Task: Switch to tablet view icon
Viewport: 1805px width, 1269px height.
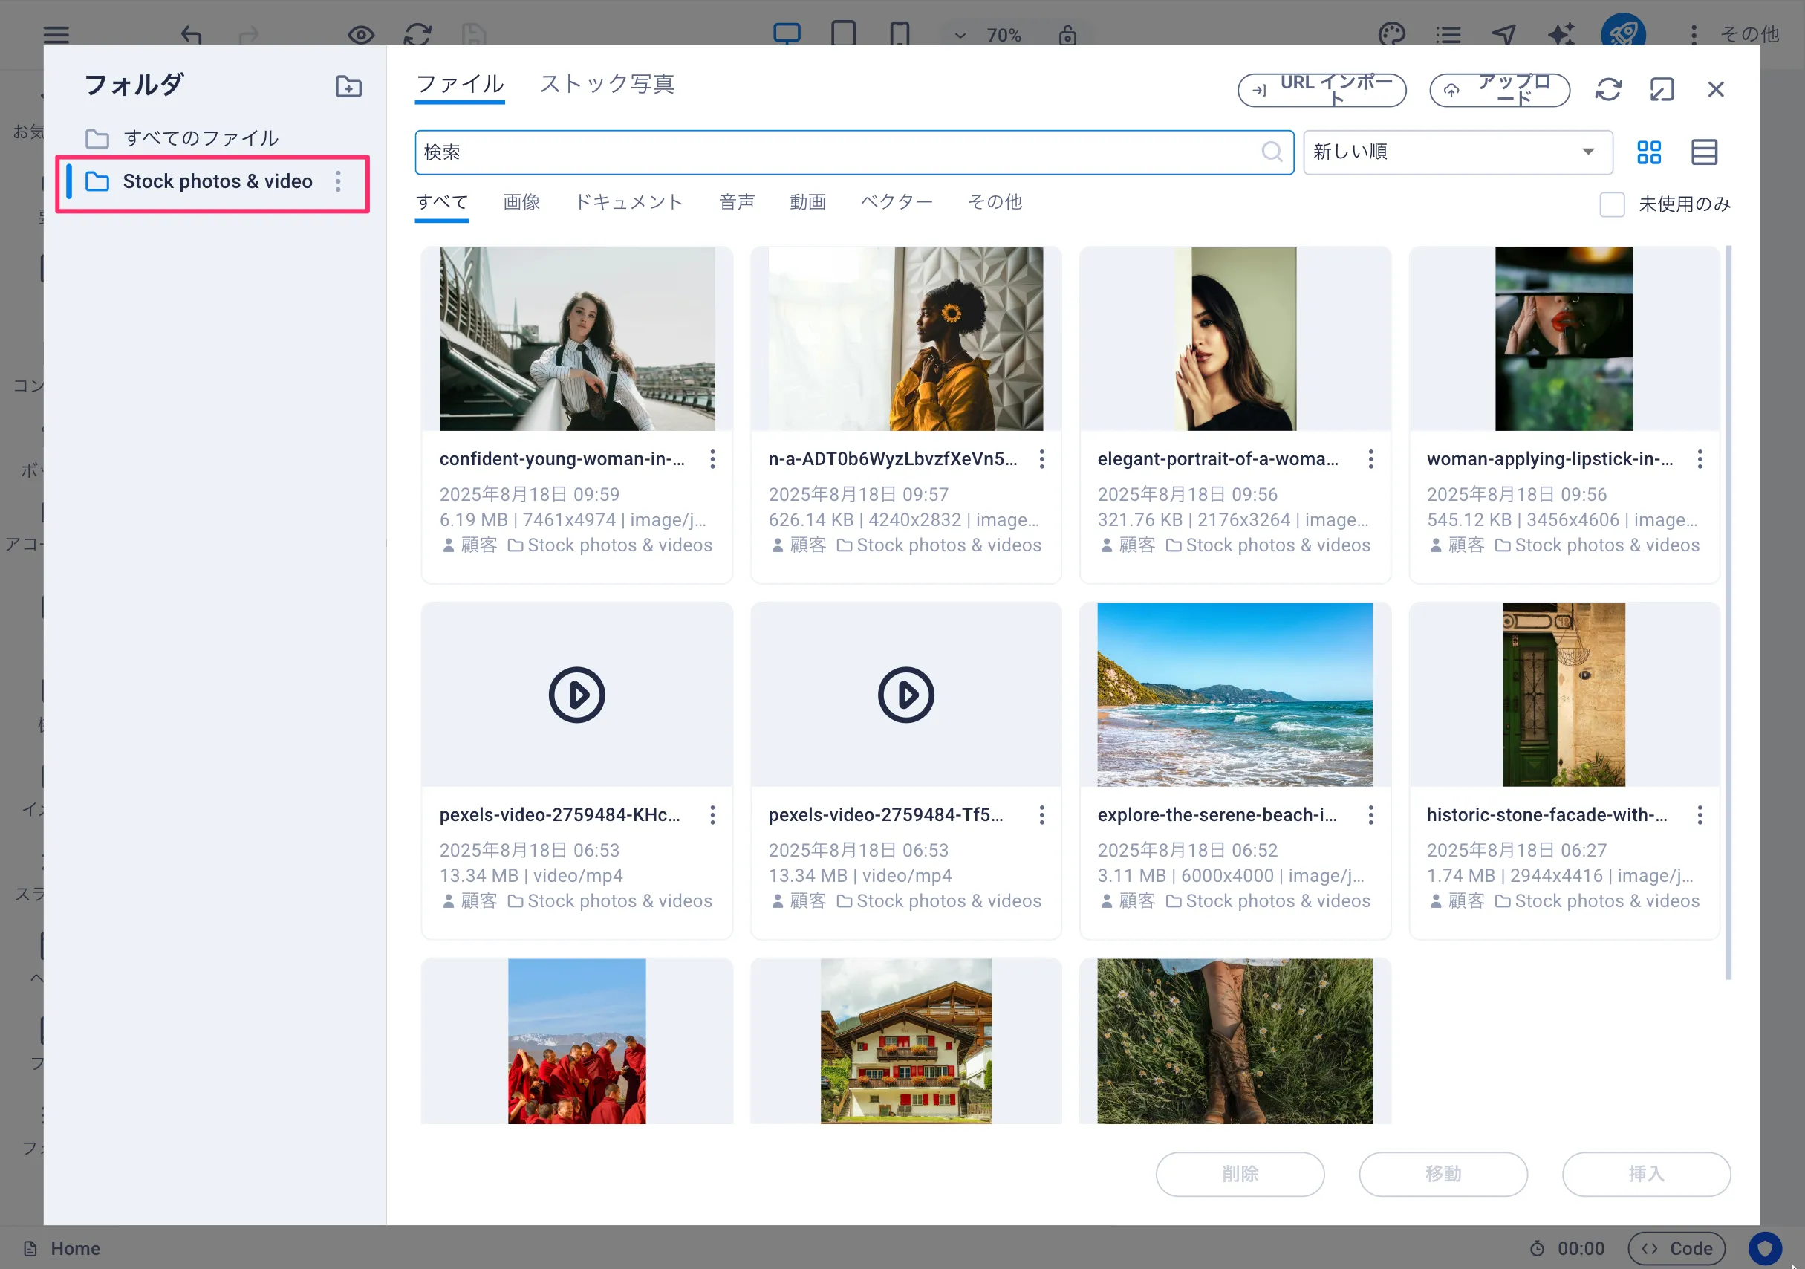Action: pyautogui.click(x=843, y=34)
